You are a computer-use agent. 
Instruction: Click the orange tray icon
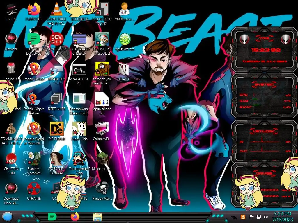click(243, 217)
